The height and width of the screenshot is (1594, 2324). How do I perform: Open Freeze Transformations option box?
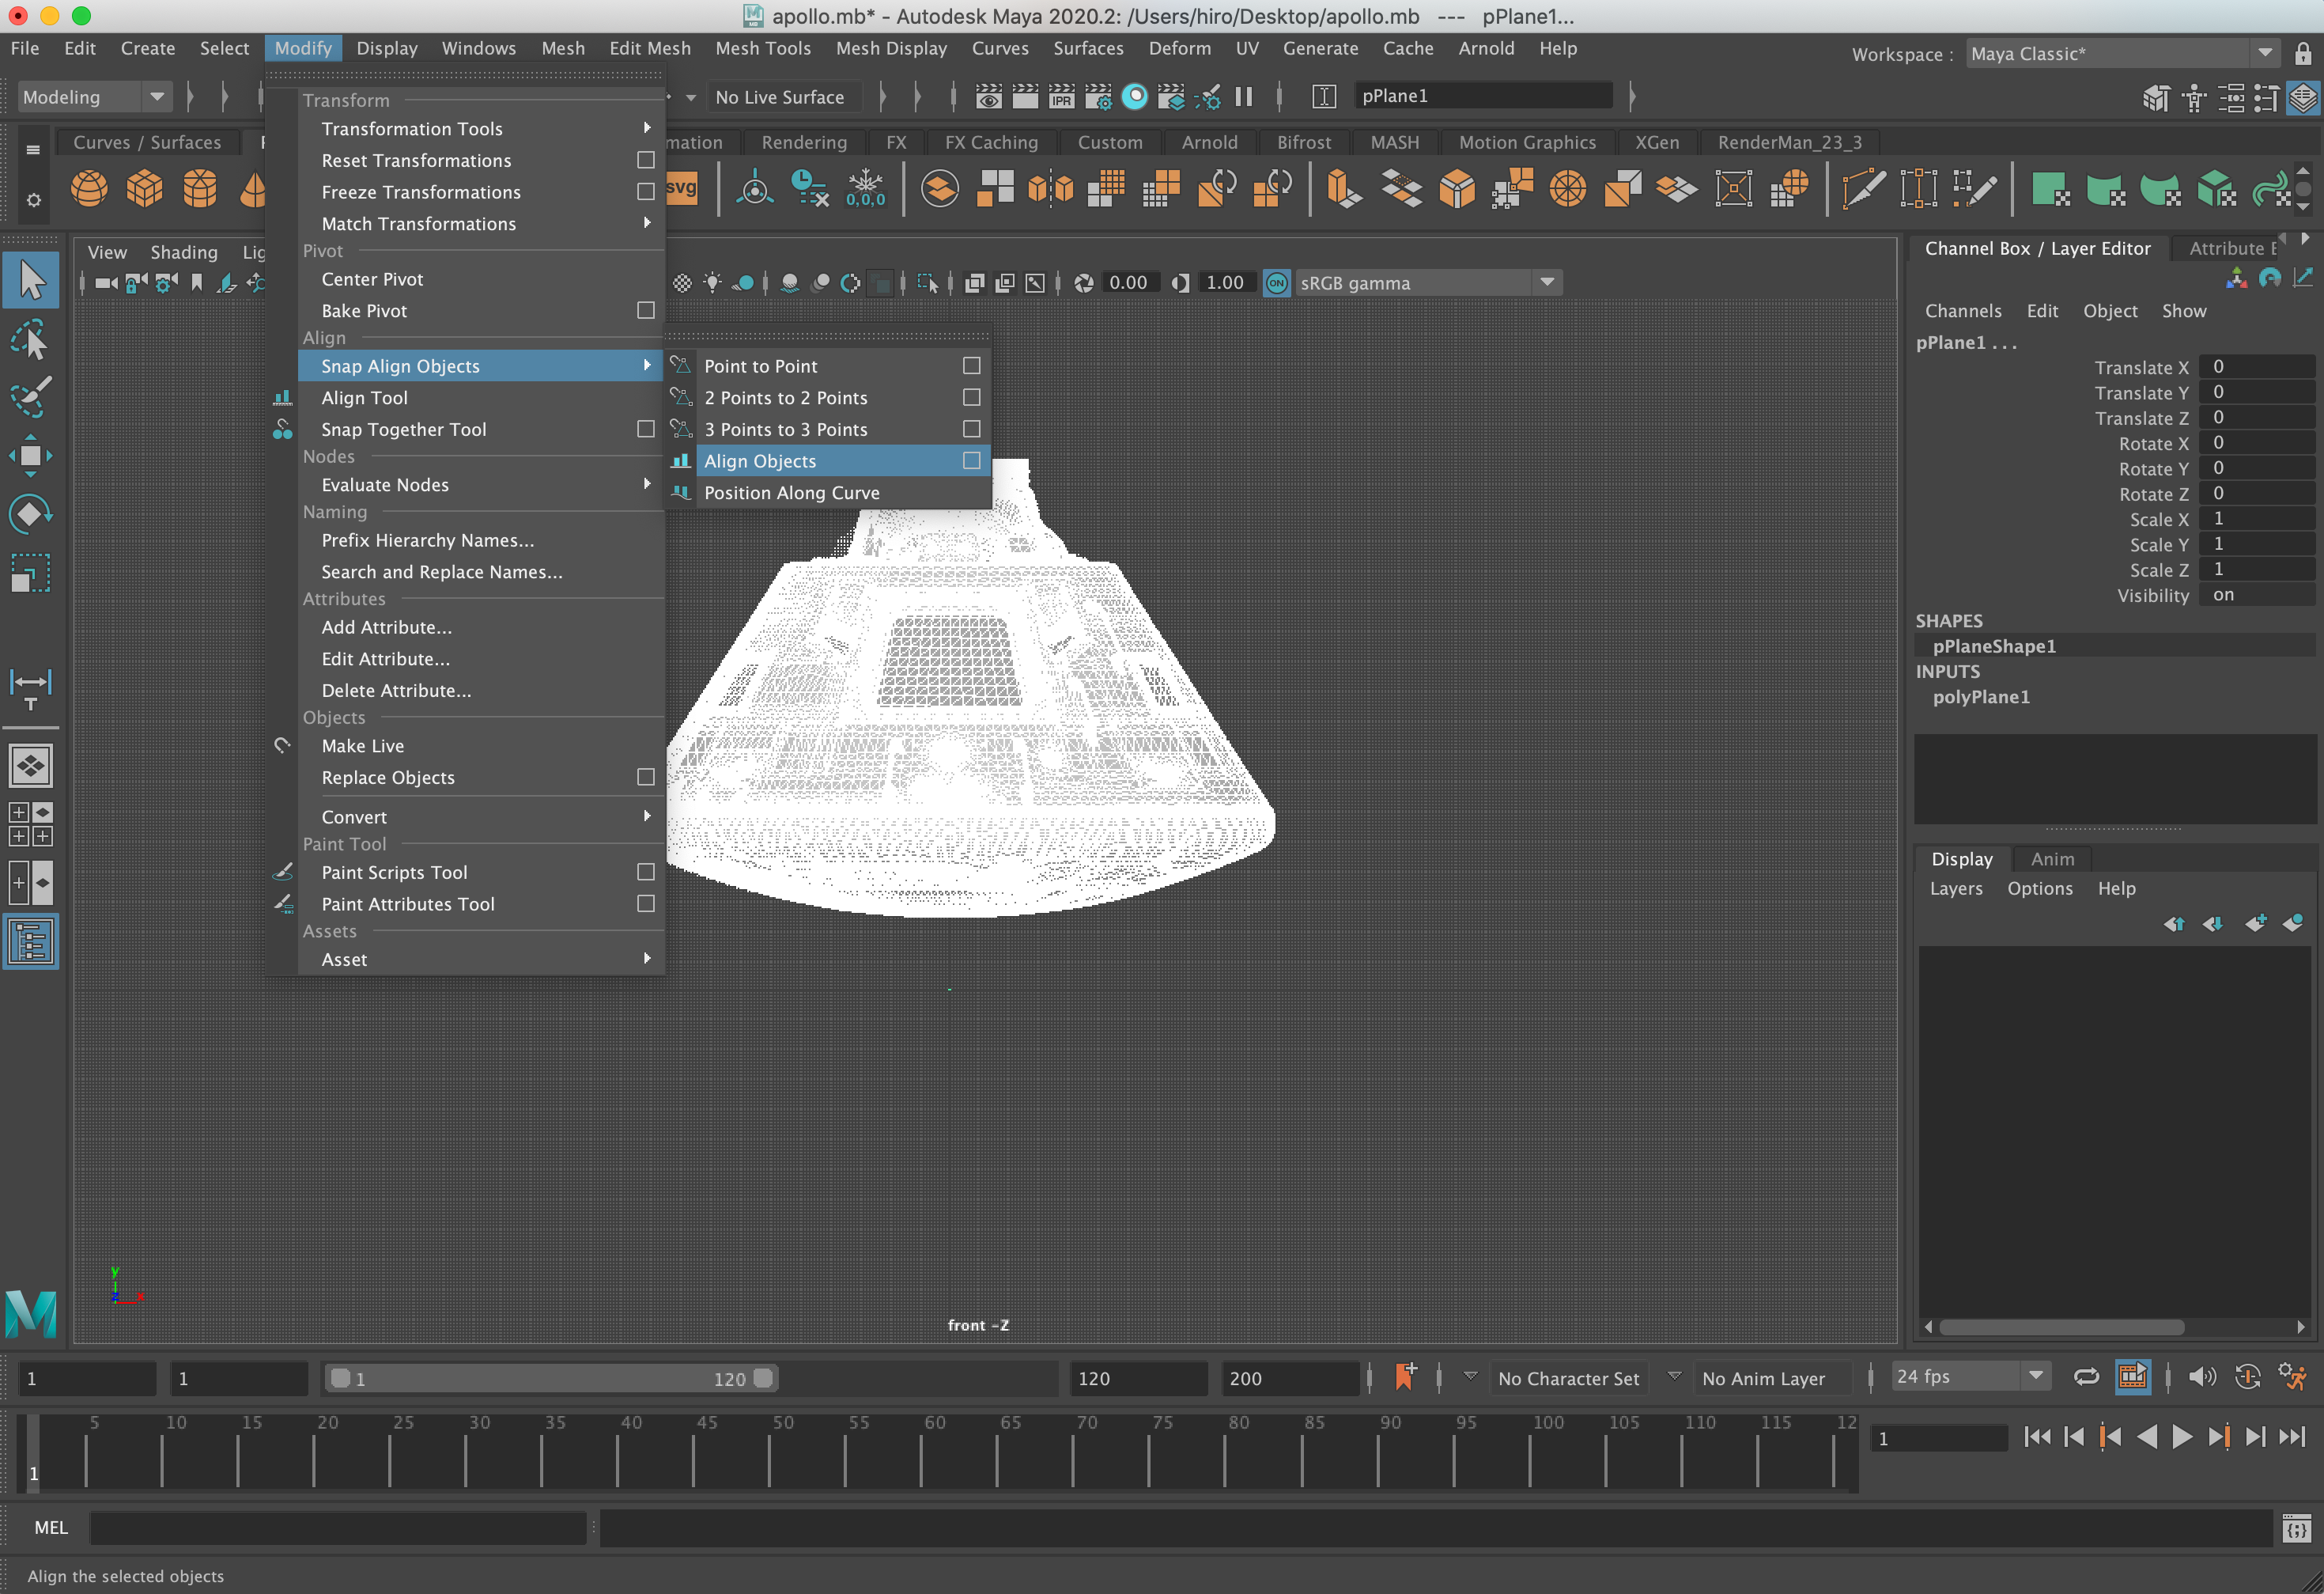pyautogui.click(x=646, y=191)
